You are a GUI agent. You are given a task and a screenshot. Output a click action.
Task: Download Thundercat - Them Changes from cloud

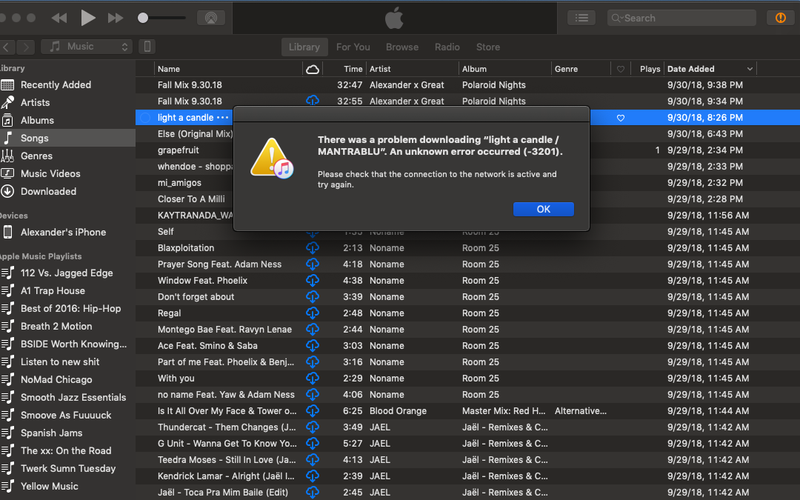coord(313,427)
